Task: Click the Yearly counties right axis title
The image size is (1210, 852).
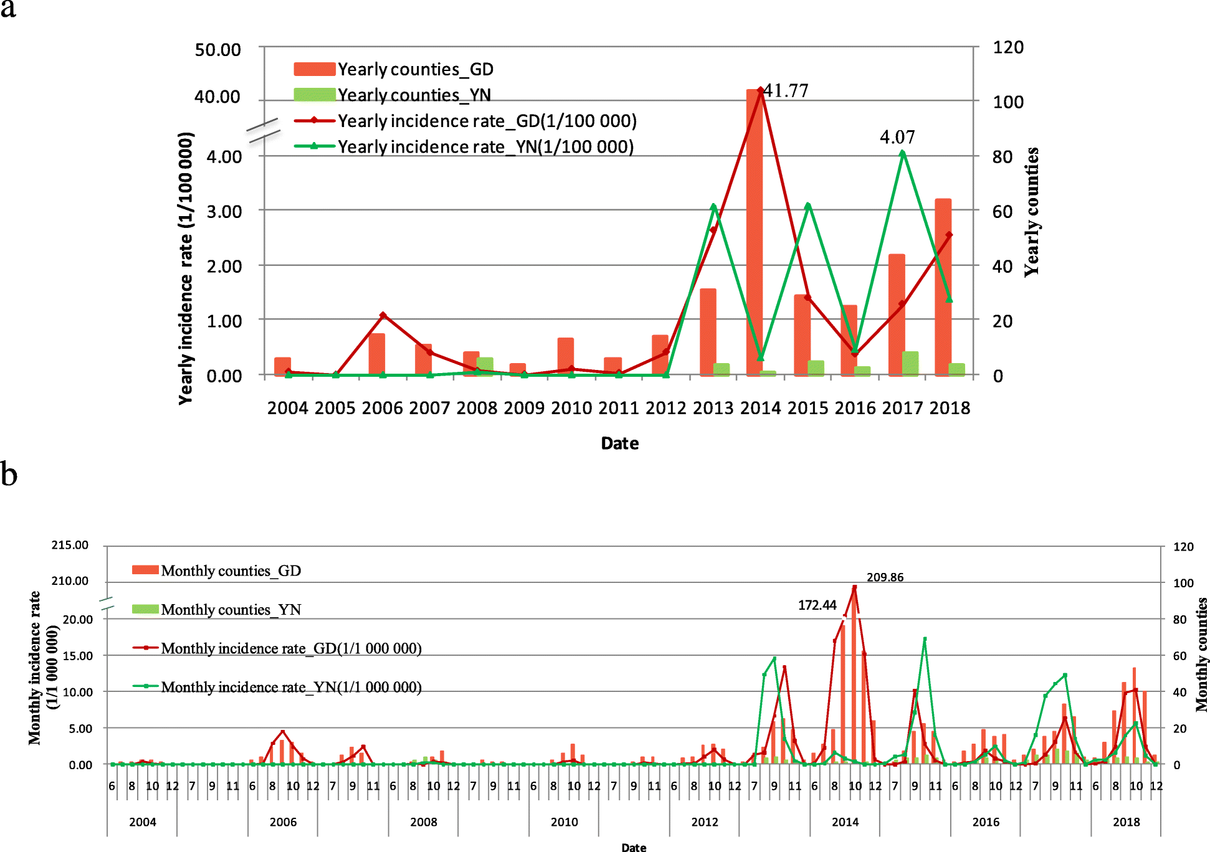Action: coord(1032,212)
